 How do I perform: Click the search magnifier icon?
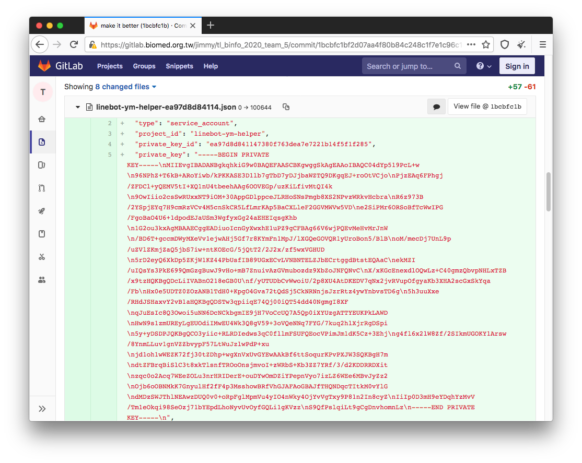click(x=458, y=66)
